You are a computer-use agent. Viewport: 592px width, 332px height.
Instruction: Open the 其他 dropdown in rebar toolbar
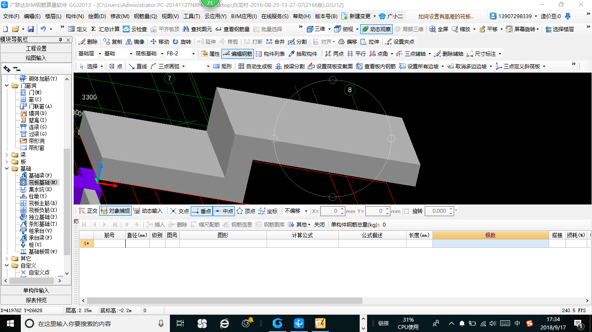coord(299,224)
